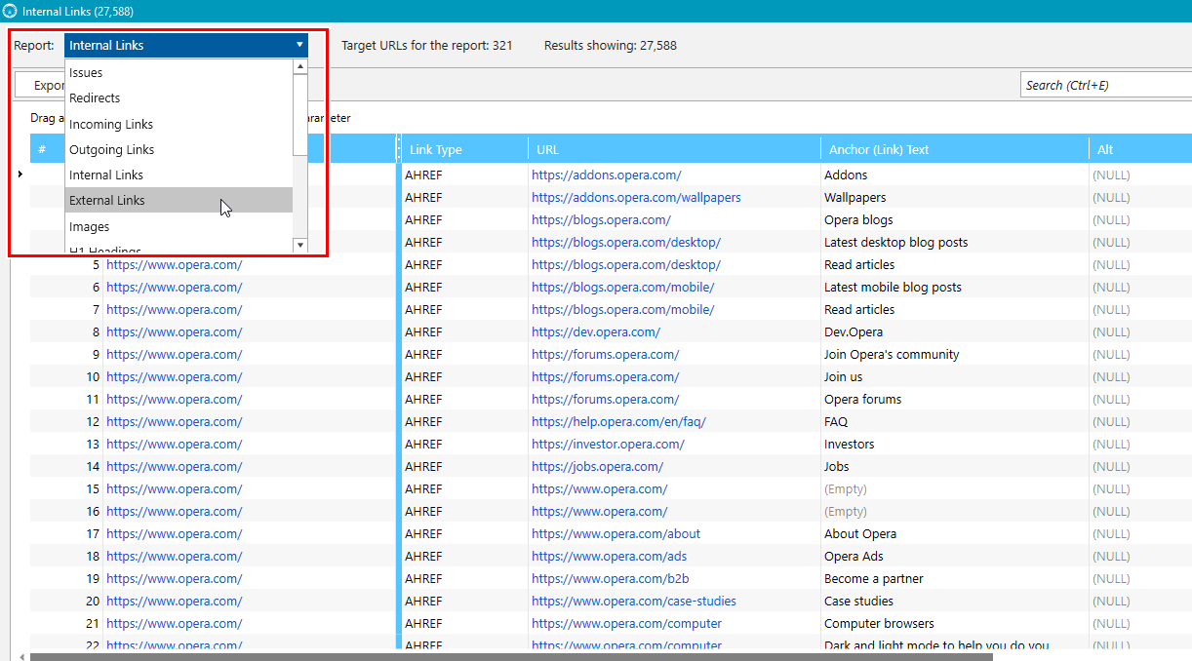Open row 5 source URL https://www.opera.com/
The height and width of the screenshot is (661, 1192).
pyautogui.click(x=174, y=264)
